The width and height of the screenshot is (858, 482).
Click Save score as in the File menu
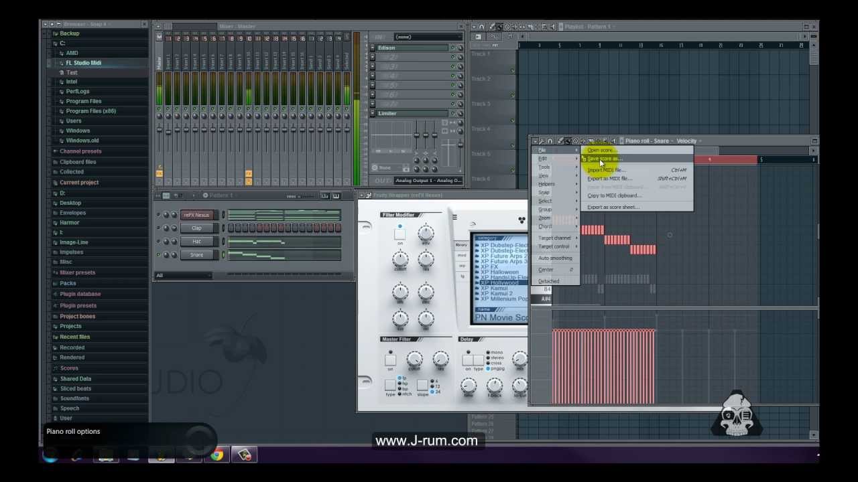[x=603, y=159]
